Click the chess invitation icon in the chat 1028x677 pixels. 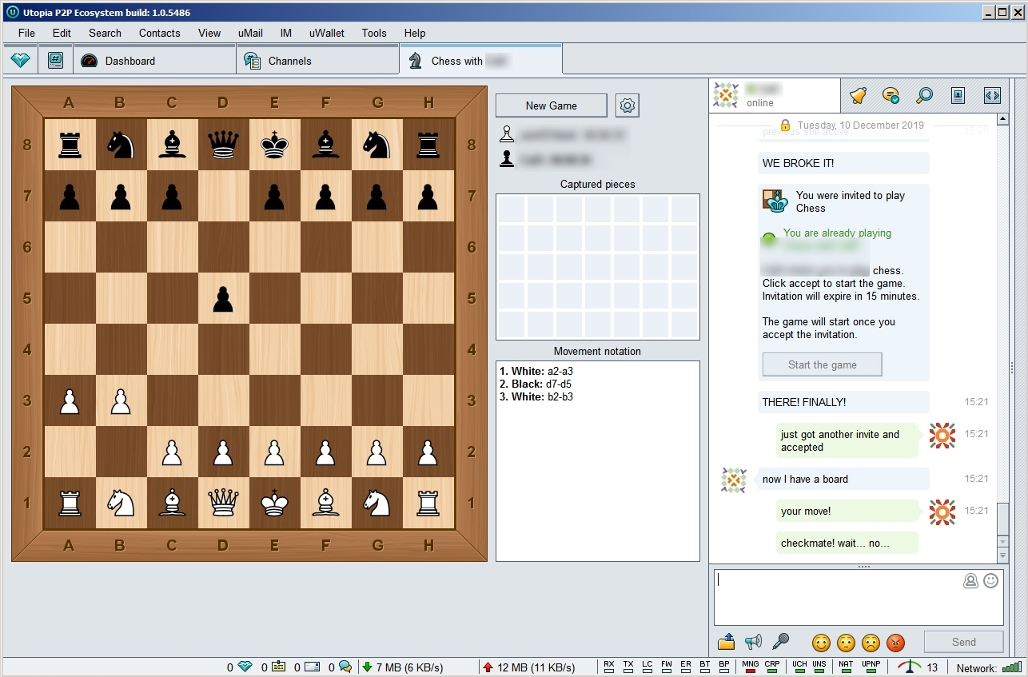(775, 201)
